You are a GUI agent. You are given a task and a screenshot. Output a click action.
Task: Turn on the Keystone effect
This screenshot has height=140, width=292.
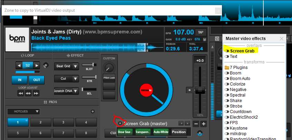click(x=227, y=128)
